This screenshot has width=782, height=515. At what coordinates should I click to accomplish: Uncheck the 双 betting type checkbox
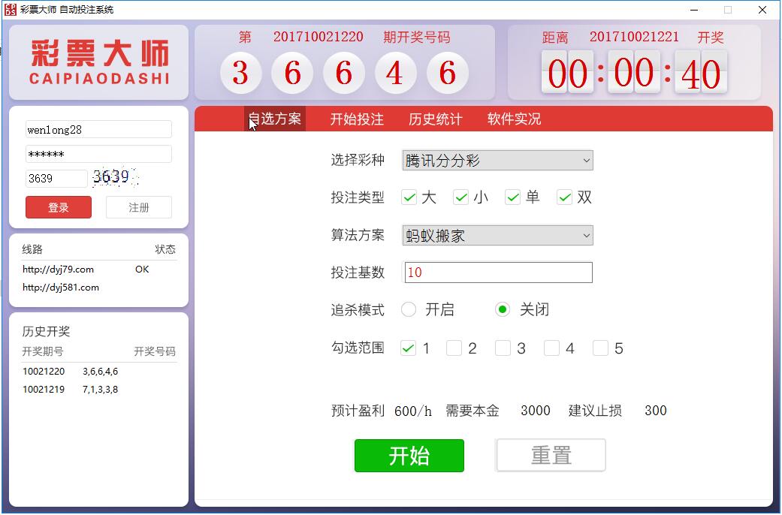point(565,197)
